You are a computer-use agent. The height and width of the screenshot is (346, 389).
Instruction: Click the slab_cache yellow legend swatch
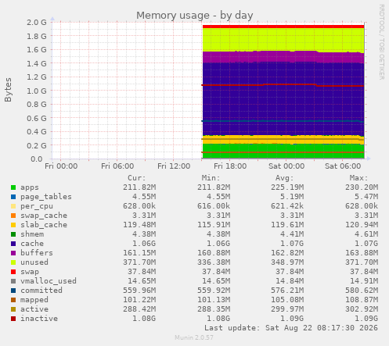click(x=13, y=225)
